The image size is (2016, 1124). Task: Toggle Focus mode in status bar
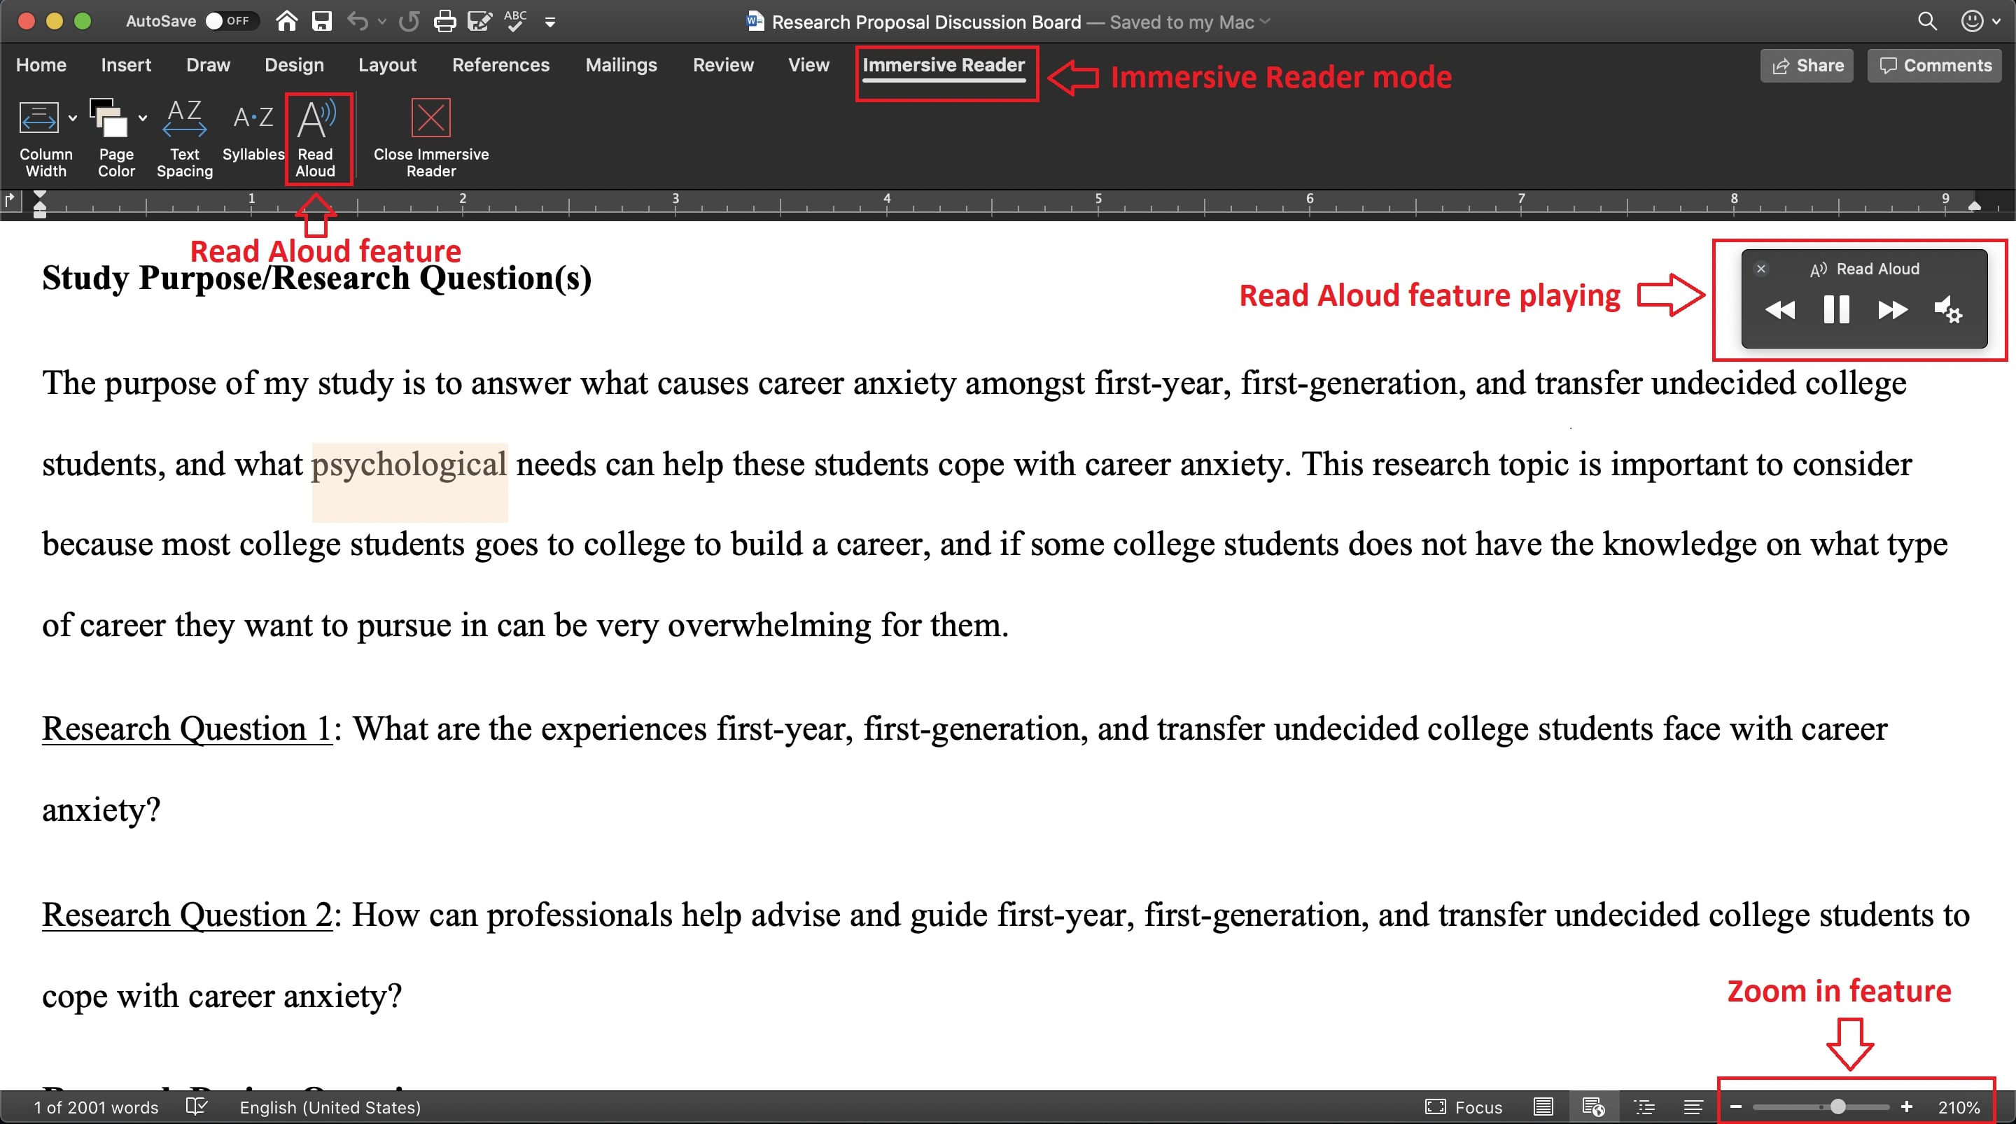[1463, 1107]
